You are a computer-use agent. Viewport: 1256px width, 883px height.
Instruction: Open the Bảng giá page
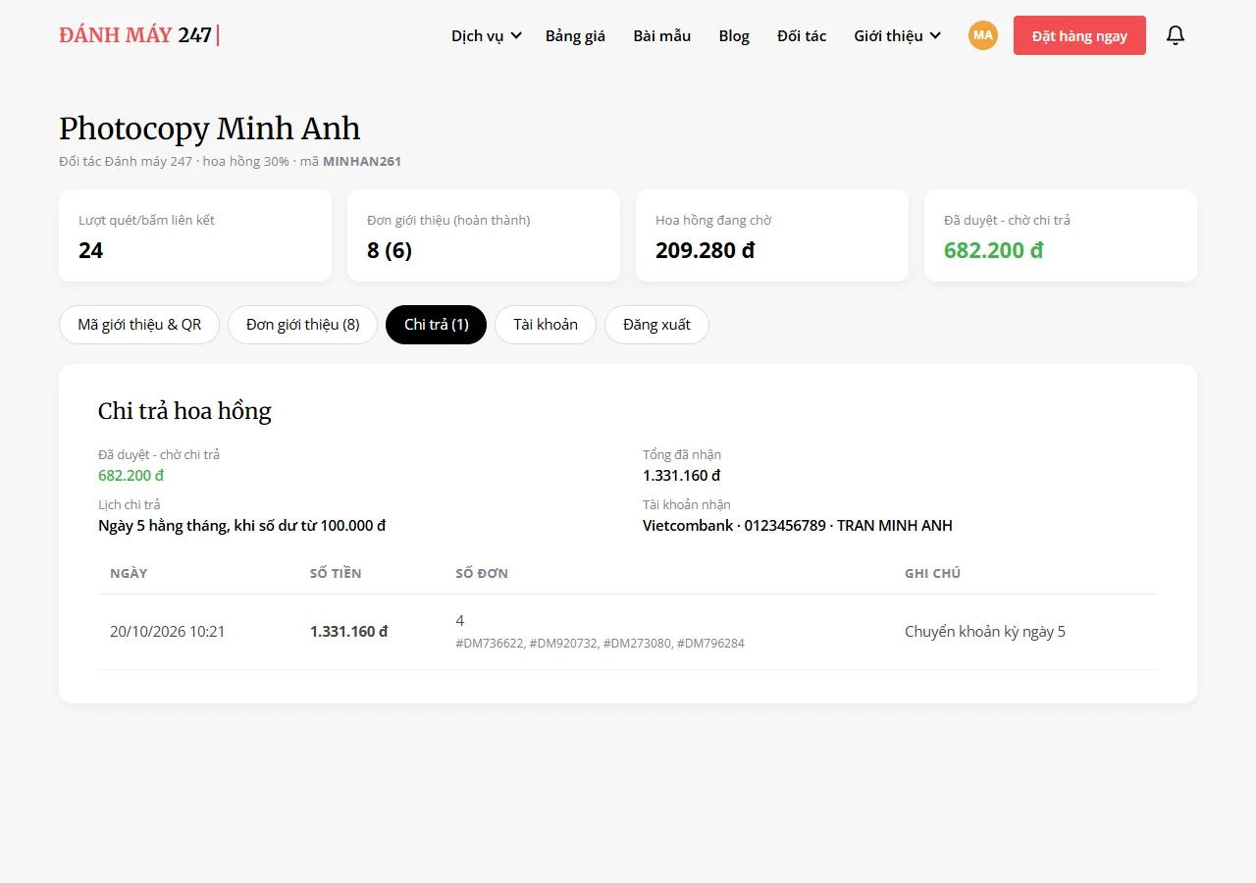pyautogui.click(x=575, y=35)
